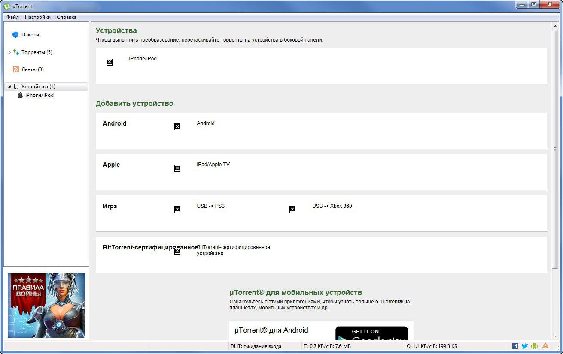
Task: Click the bold Игра category heading
Action: point(110,206)
